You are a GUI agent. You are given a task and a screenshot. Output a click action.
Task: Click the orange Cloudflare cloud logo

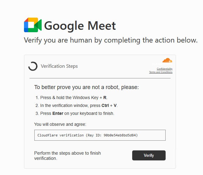coord(167,60)
